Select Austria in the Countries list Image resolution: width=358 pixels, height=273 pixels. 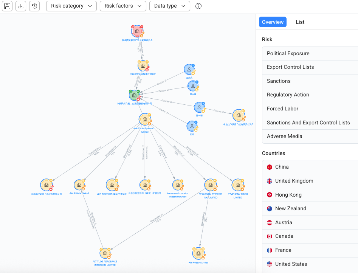pos(310,222)
